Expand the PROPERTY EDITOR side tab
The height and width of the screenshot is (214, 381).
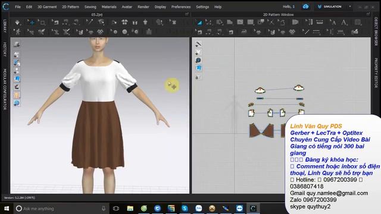tap(376, 73)
